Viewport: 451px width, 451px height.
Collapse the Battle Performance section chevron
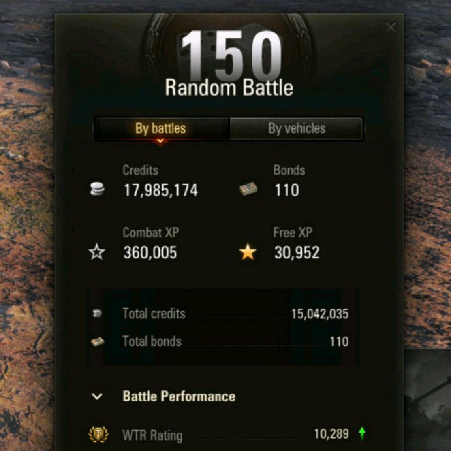click(97, 397)
